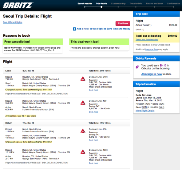This screenshot has height=170, width=182.
Task: Open Taxes and fees included link
Action: 147,40
